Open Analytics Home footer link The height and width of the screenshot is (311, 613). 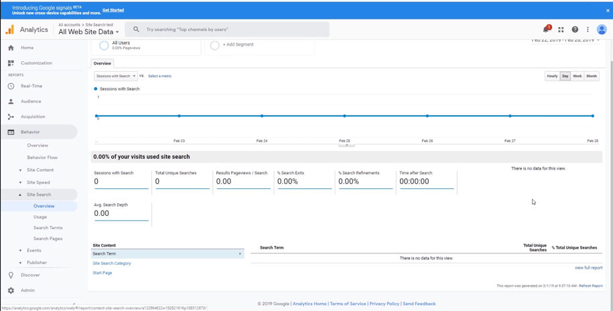pos(310,304)
